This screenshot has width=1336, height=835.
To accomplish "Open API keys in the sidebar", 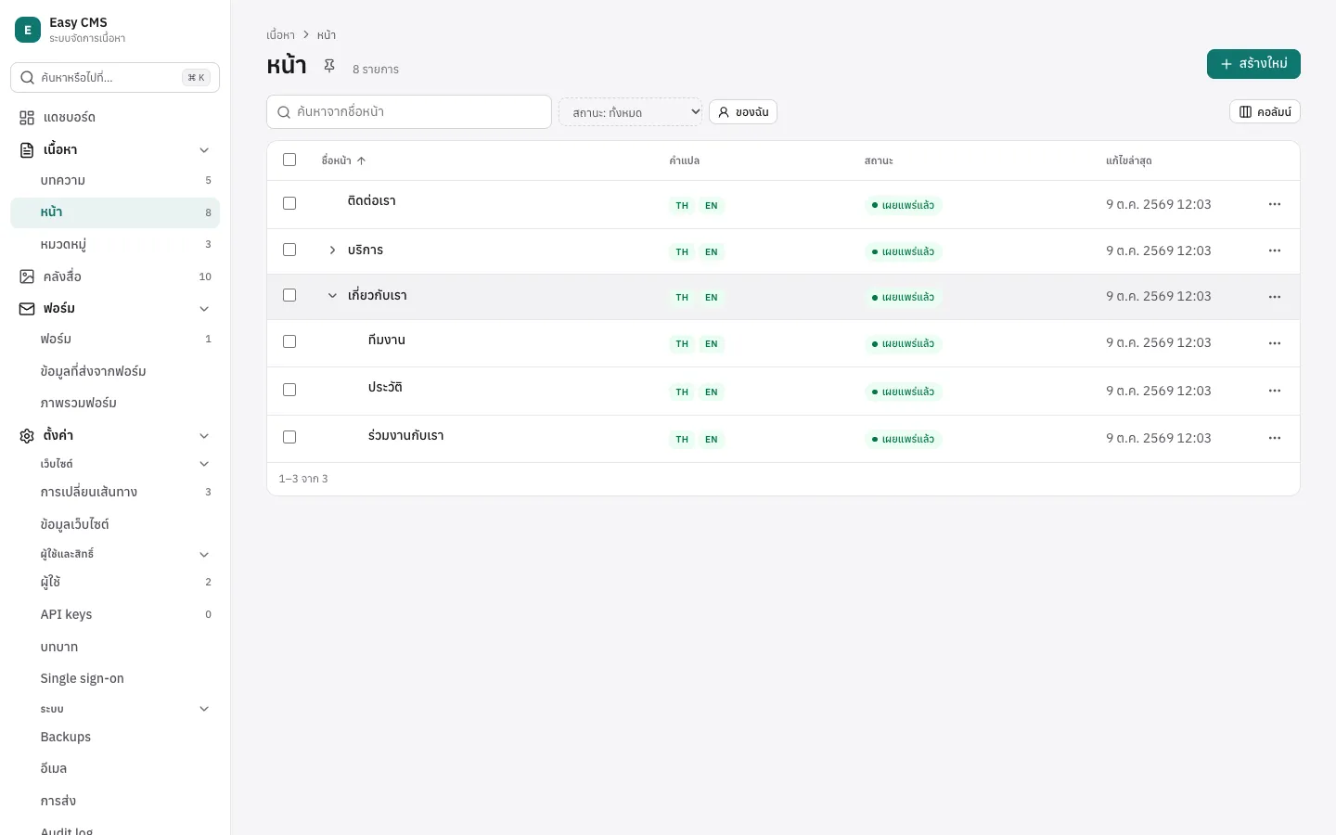I will 115,614.
